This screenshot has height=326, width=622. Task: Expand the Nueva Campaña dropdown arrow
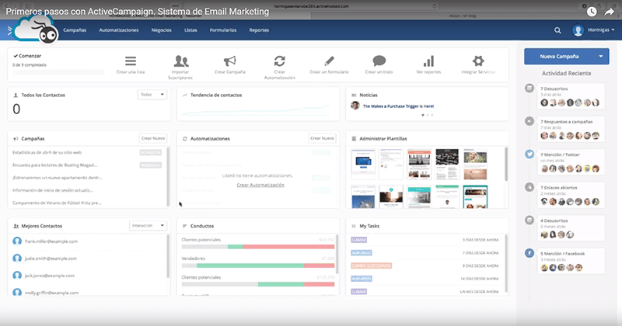(x=601, y=57)
